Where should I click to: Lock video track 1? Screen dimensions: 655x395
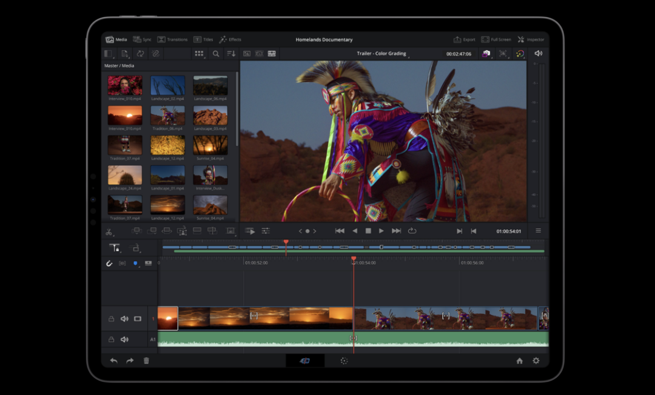coord(111,319)
